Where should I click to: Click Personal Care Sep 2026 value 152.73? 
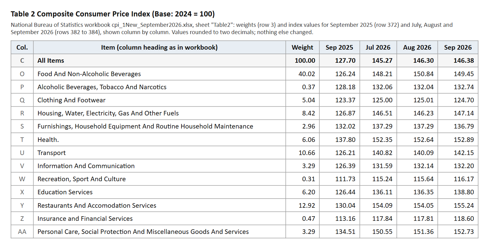tap(464, 232)
